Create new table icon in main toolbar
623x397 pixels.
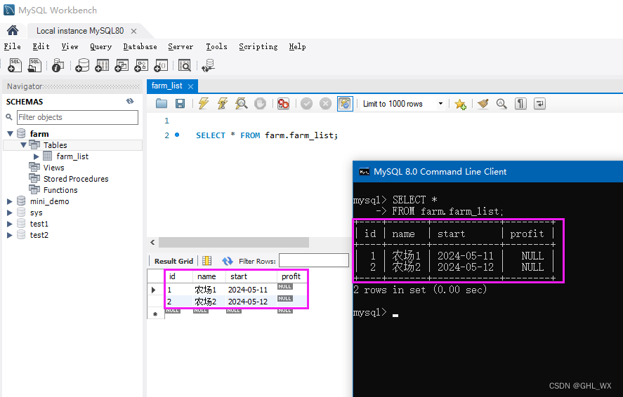pos(102,65)
